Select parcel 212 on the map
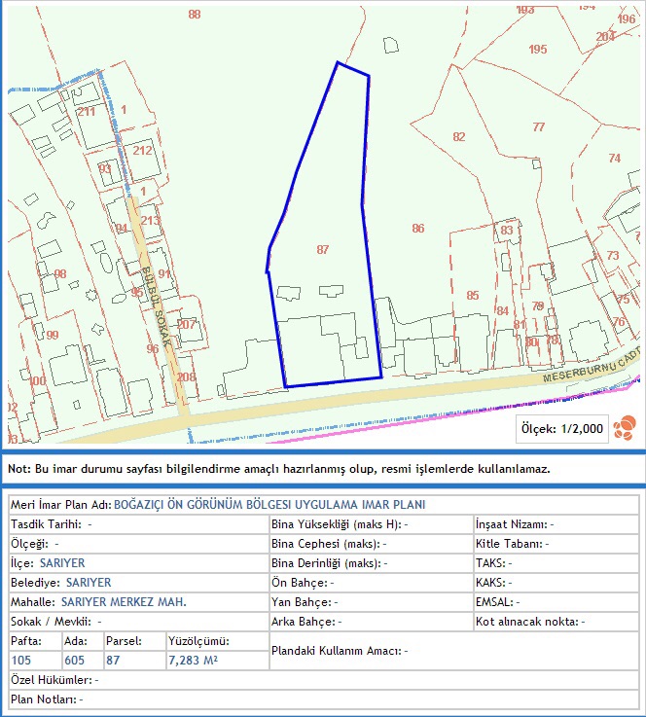 point(142,150)
